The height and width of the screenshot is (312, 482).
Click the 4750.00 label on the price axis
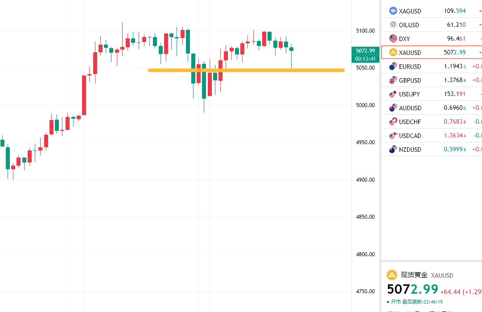coord(365,291)
